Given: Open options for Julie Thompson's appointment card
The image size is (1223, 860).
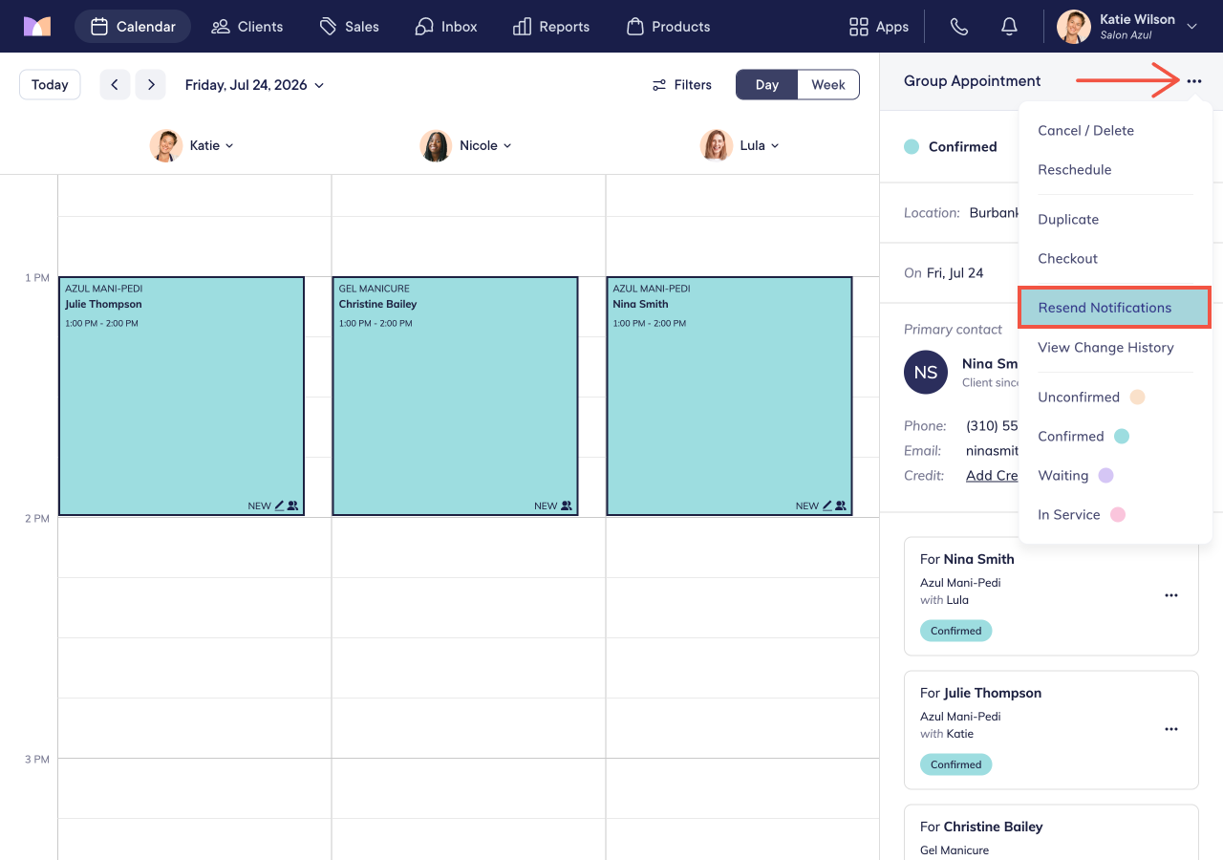Looking at the screenshot, I should [1171, 729].
